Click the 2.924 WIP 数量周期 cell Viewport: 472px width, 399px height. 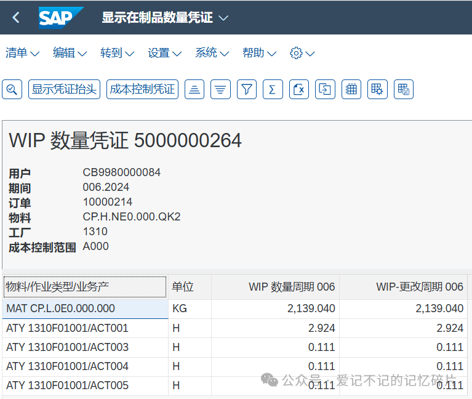click(x=275, y=328)
